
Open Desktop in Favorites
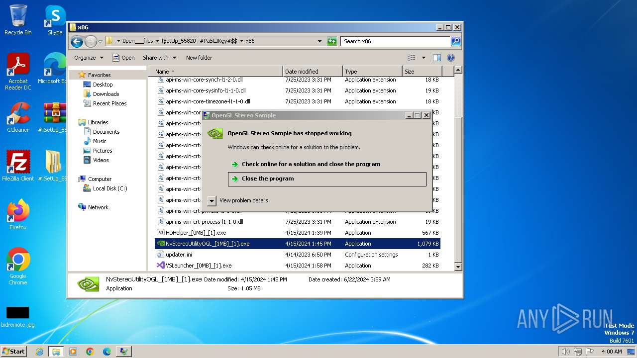click(98, 85)
